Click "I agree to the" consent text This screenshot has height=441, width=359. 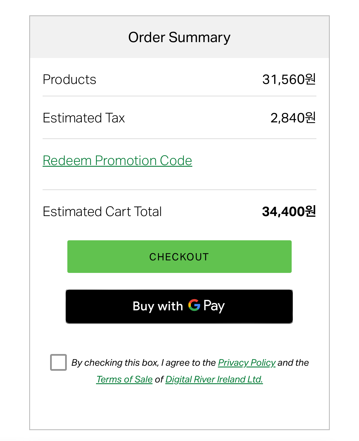click(188, 363)
